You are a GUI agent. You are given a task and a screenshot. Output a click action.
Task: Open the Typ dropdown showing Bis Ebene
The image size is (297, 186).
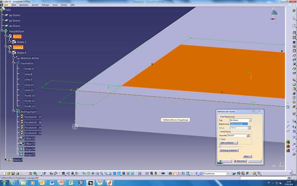[x=241, y=121]
